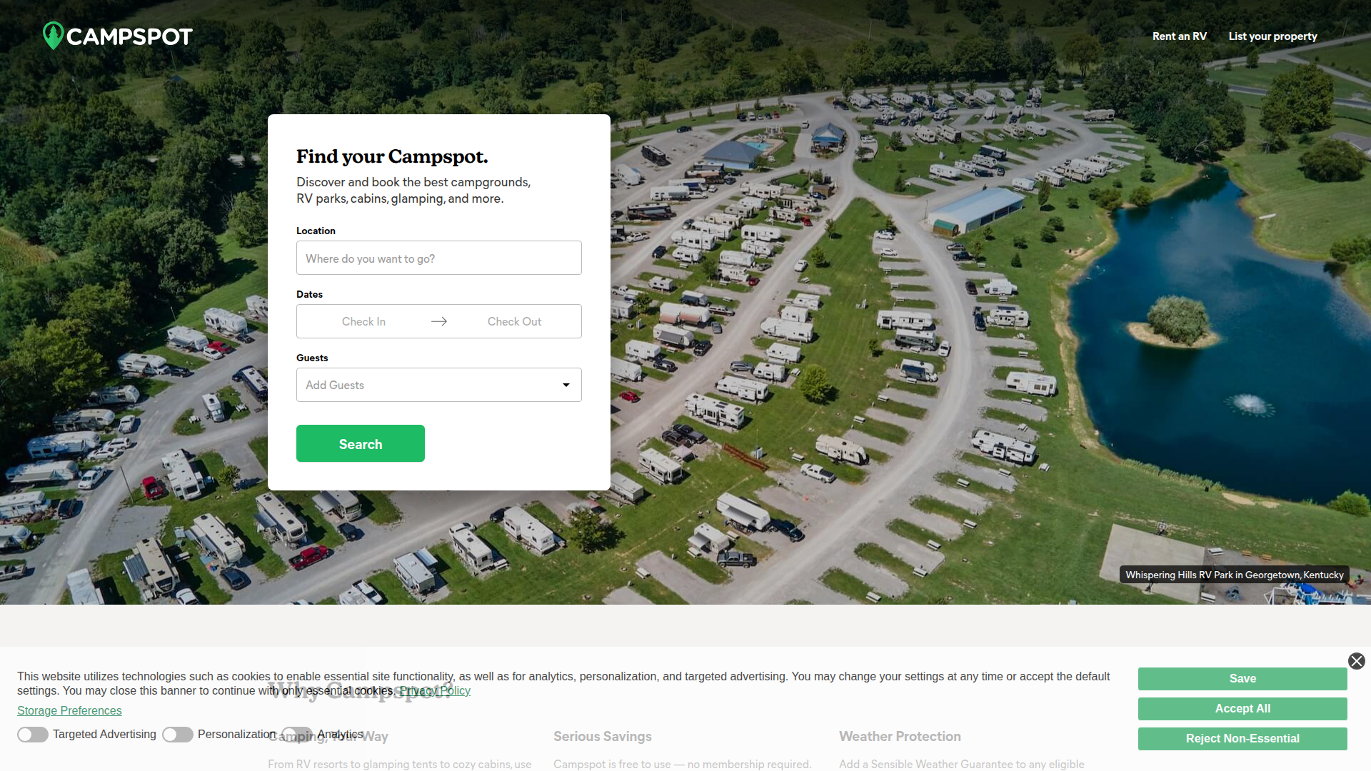Image resolution: width=1371 pixels, height=771 pixels.
Task: Open List your property menu item
Action: coord(1272,36)
